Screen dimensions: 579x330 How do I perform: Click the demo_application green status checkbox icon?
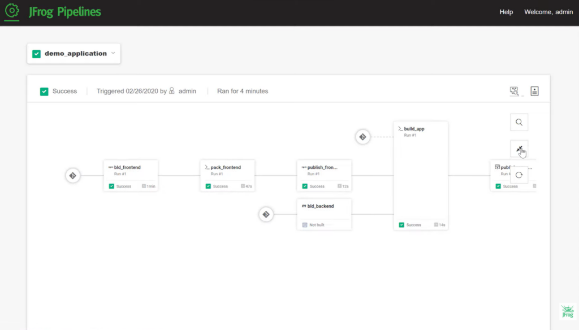tap(37, 54)
